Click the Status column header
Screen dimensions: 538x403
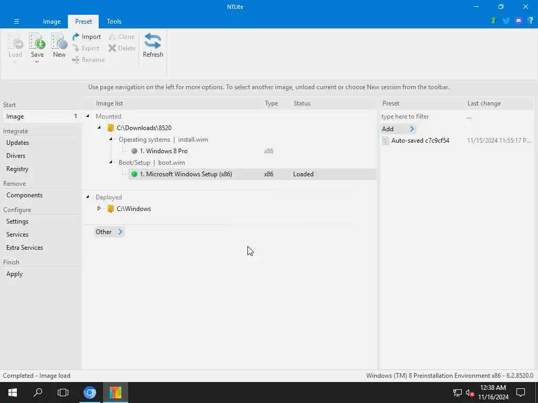click(x=302, y=103)
